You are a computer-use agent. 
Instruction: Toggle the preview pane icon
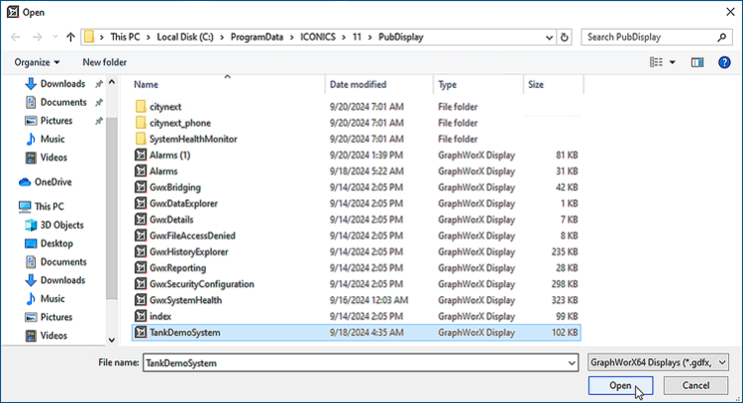(697, 62)
